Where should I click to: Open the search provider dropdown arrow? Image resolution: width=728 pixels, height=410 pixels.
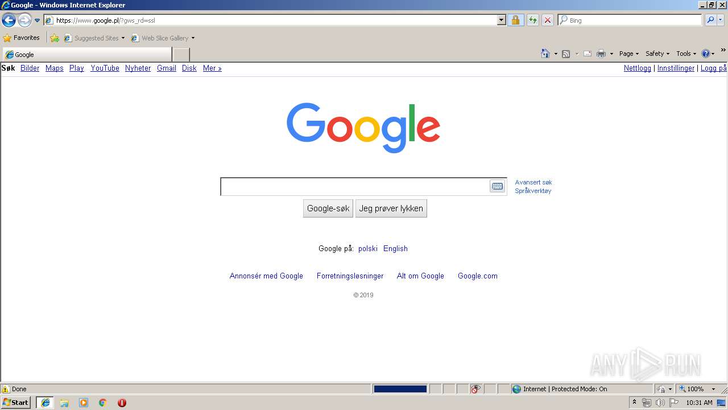[x=721, y=20]
